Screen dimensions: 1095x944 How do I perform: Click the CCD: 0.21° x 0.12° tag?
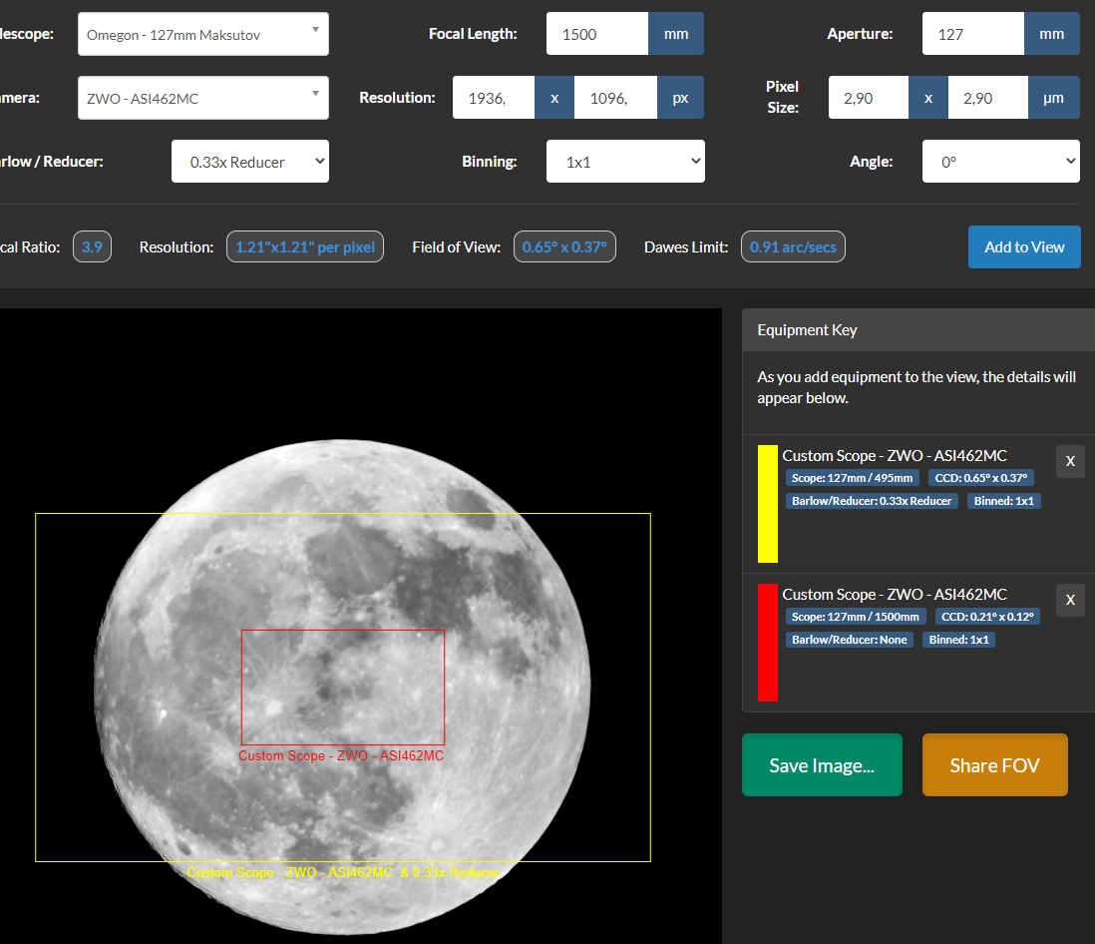pyautogui.click(x=987, y=617)
